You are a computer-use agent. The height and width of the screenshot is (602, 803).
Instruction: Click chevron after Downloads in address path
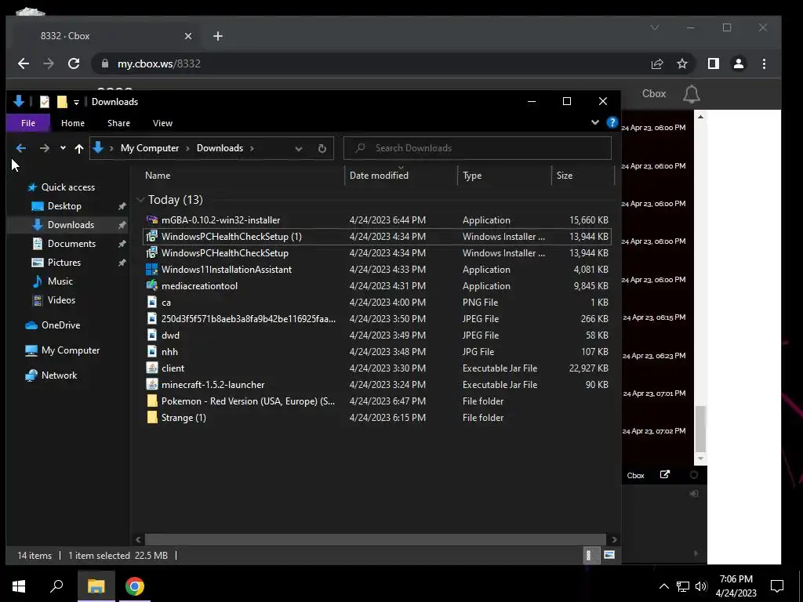252,148
